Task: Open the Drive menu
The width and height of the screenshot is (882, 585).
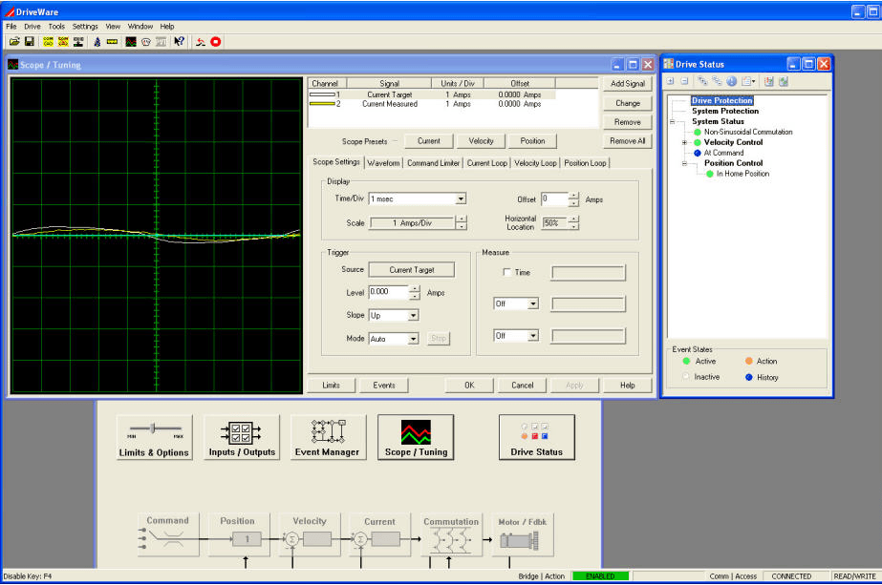Action: pyautogui.click(x=32, y=27)
